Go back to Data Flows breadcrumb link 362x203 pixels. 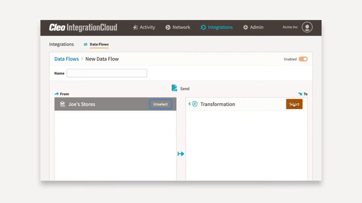coord(66,59)
